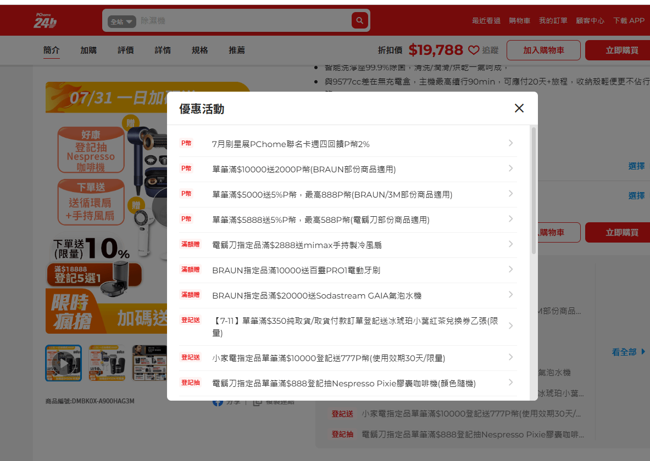Click upper 選擇 link

coord(636,166)
